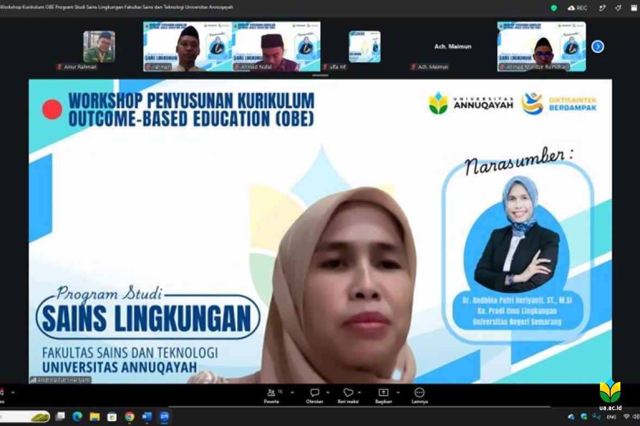Click the ENG language indicator in tray
The image size is (640, 426).
[x=611, y=417]
